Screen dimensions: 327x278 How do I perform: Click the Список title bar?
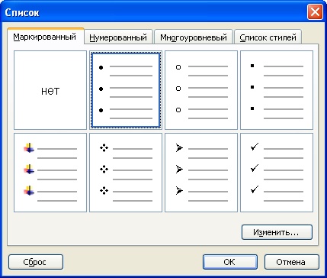pyautogui.click(x=152, y=12)
